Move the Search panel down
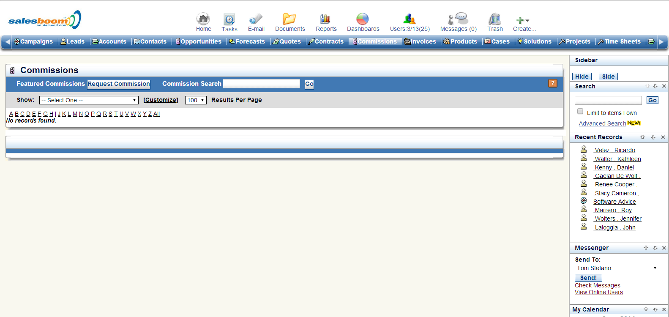Screen dimensions: 669x317 (x=655, y=86)
